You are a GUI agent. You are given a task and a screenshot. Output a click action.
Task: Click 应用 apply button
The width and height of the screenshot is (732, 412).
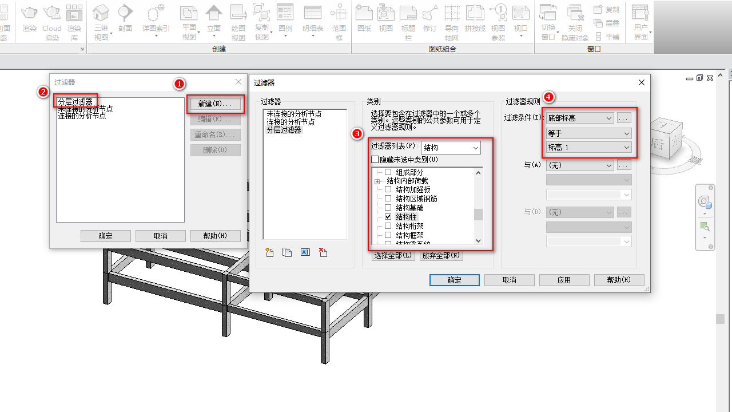pyautogui.click(x=564, y=280)
